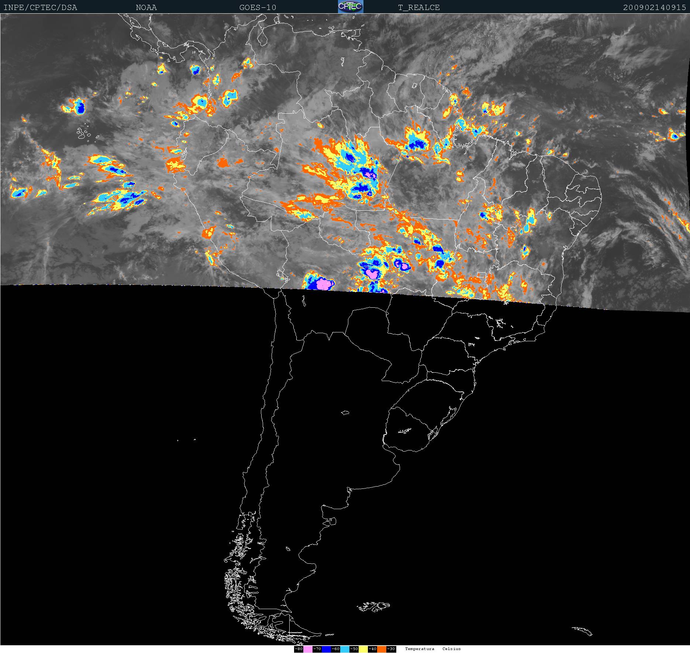
Task: Click the yellow legend color swatch
Action: 363,649
